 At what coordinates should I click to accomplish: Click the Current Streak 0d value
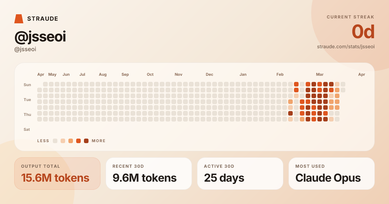point(363,32)
